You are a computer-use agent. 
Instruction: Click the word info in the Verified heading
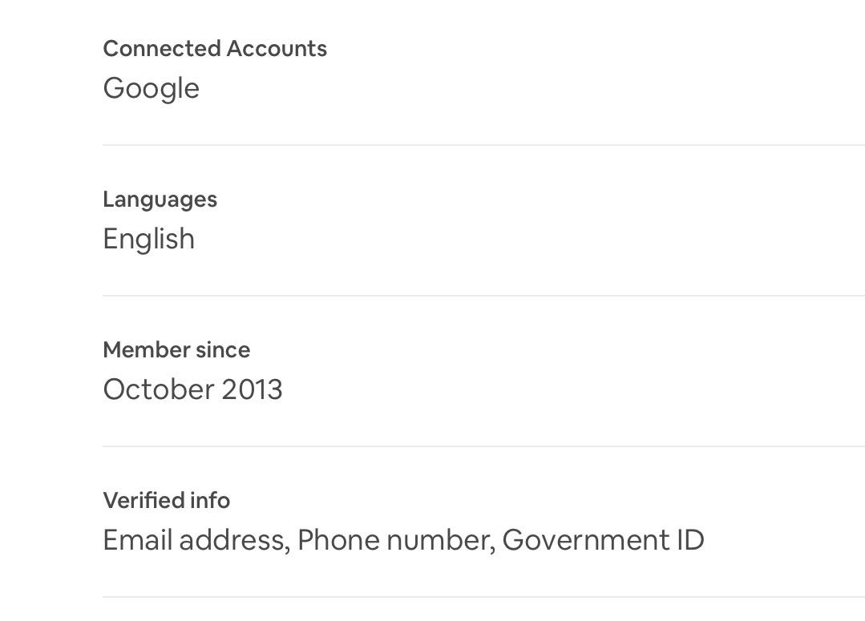(x=209, y=500)
